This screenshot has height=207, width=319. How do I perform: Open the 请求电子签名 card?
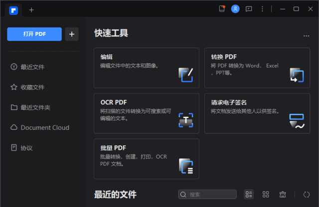[257, 113]
